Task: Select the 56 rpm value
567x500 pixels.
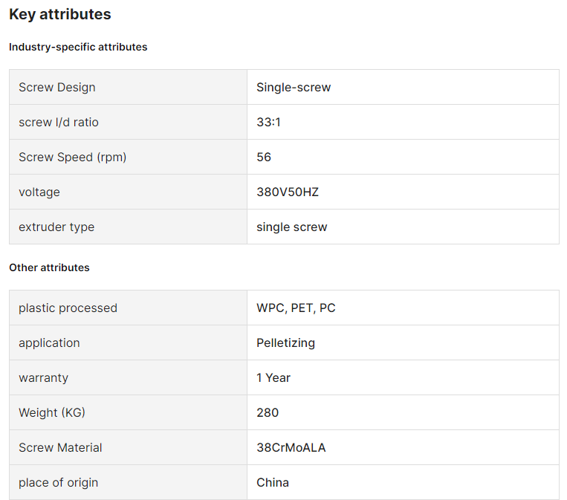Action: coord(264,157)
